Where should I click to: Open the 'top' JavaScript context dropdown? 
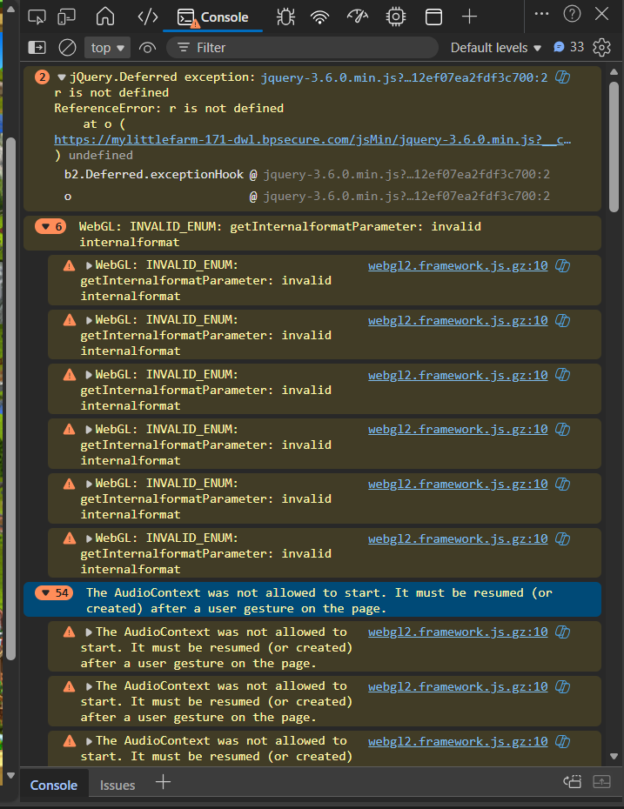(x=108, y=48)
